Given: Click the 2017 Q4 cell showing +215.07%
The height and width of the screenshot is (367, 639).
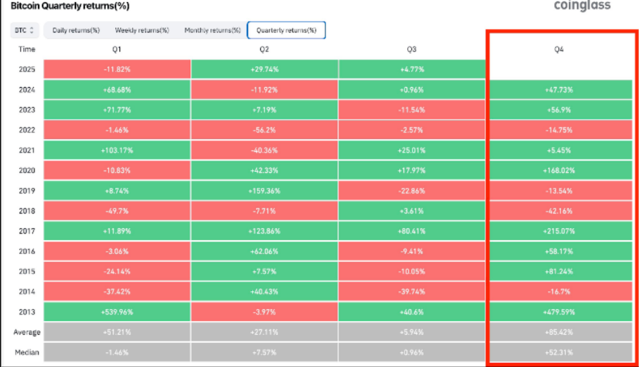Looking at the screenshot, I should coord(558,231).
